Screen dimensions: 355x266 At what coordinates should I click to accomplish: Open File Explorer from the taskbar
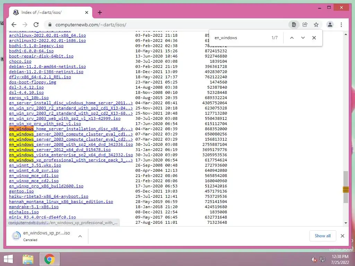pyautogui.click(x=28, y=259)
